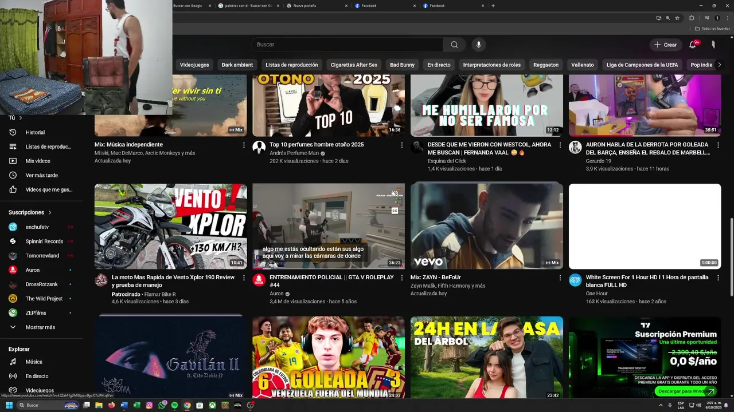Switch to the Nueva pestaña browser tab
734x412 pixels.
pos(317,6)
